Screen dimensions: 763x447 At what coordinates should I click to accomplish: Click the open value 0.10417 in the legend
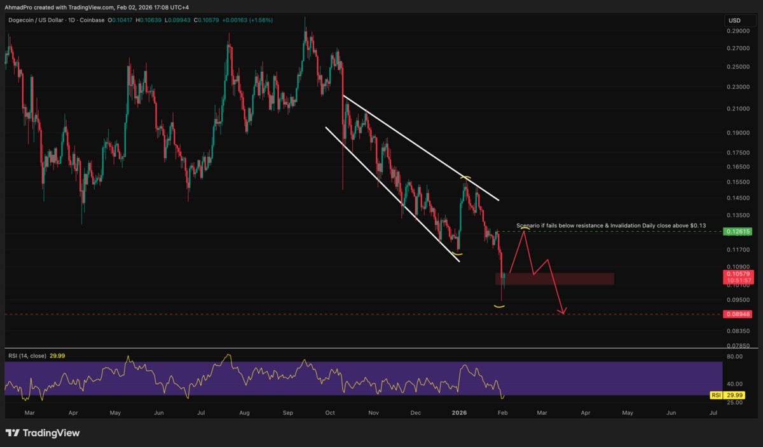click(123, 20)
